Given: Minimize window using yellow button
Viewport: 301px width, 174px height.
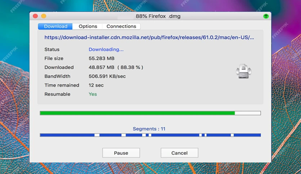Looking at the screenshot, I should coord(44,16).
